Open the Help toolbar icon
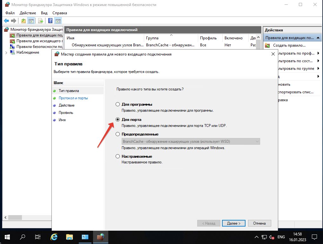 [x=50, y=21]
